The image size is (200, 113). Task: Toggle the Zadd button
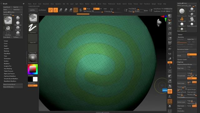pos(105,9)
